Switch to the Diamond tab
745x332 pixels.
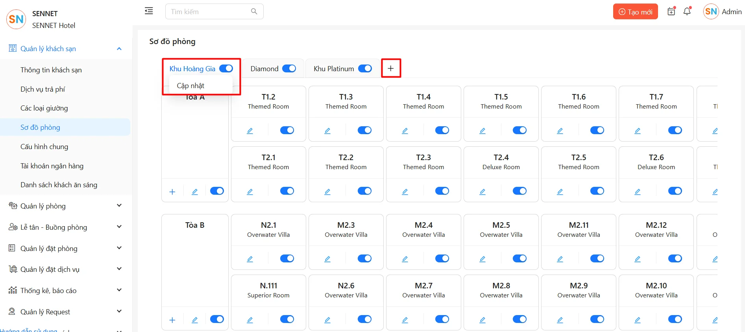point(264,69)
